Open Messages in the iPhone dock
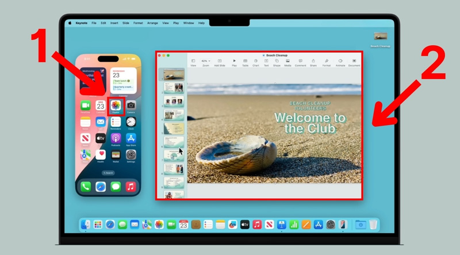 [116, 187]
